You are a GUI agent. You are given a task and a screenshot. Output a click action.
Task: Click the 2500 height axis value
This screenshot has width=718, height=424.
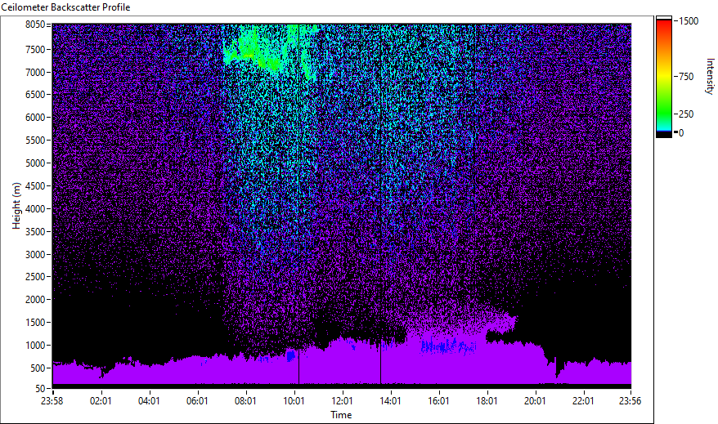point(35,277)
